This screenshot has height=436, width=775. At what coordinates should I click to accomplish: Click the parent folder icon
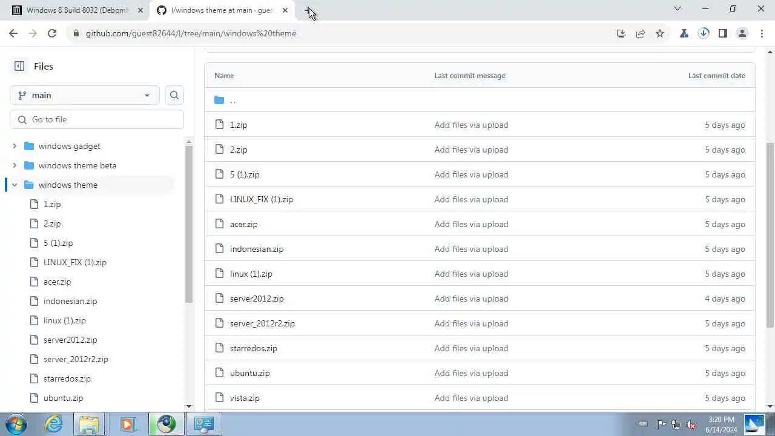click(219, 100)
